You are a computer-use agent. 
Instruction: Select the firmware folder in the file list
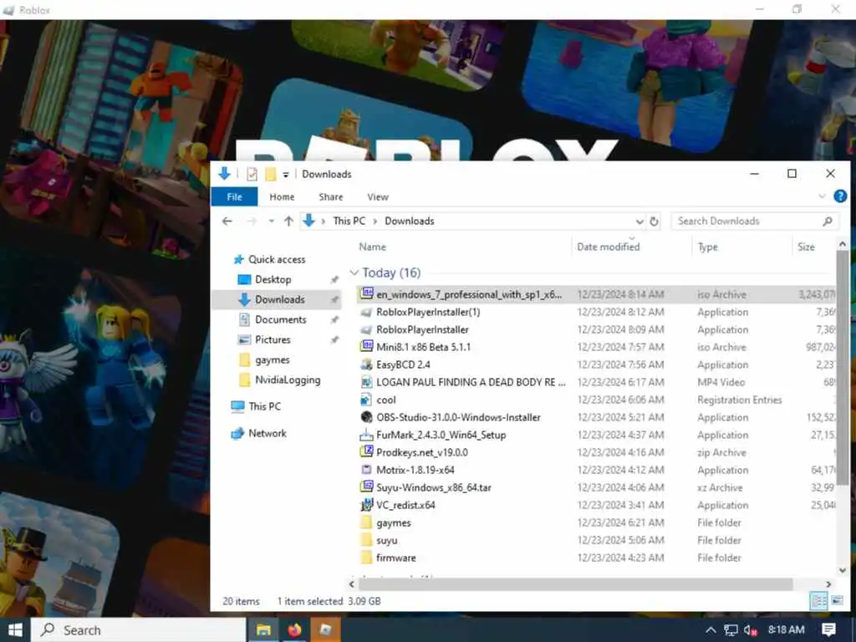click(x=366, y=558)
